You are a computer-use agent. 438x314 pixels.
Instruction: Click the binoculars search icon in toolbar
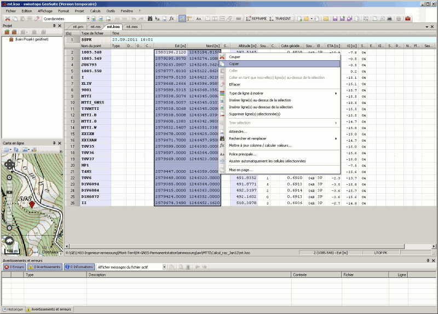point(149,19)
